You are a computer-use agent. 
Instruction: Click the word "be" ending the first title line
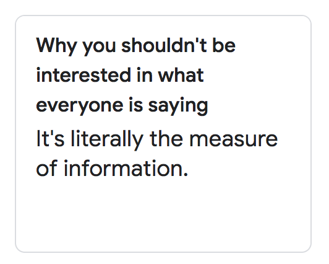[224, 45]
